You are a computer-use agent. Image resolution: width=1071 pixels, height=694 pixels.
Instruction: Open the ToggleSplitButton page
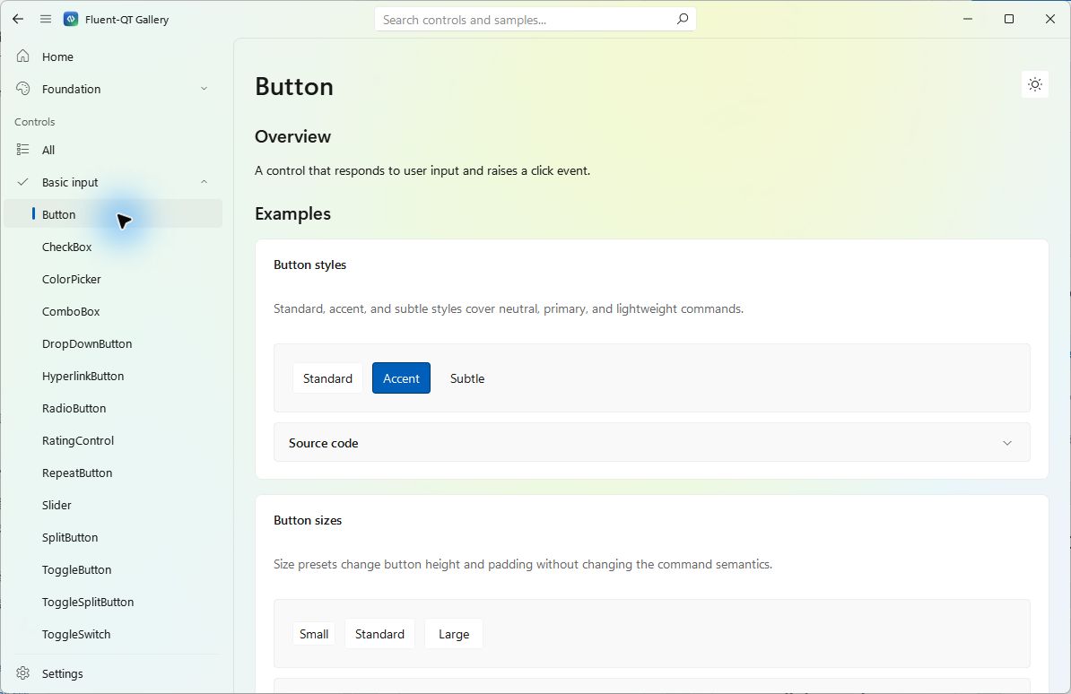[87, 602]
